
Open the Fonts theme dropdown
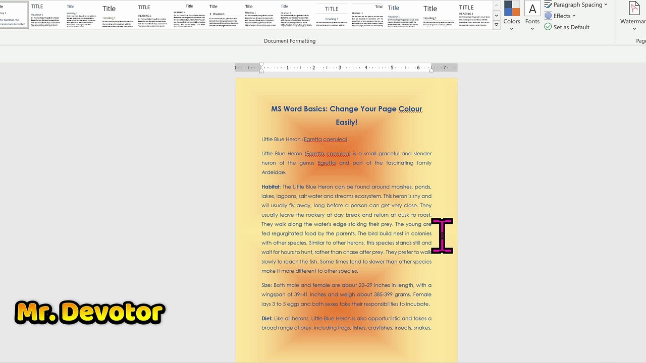[x=532, y=15]
